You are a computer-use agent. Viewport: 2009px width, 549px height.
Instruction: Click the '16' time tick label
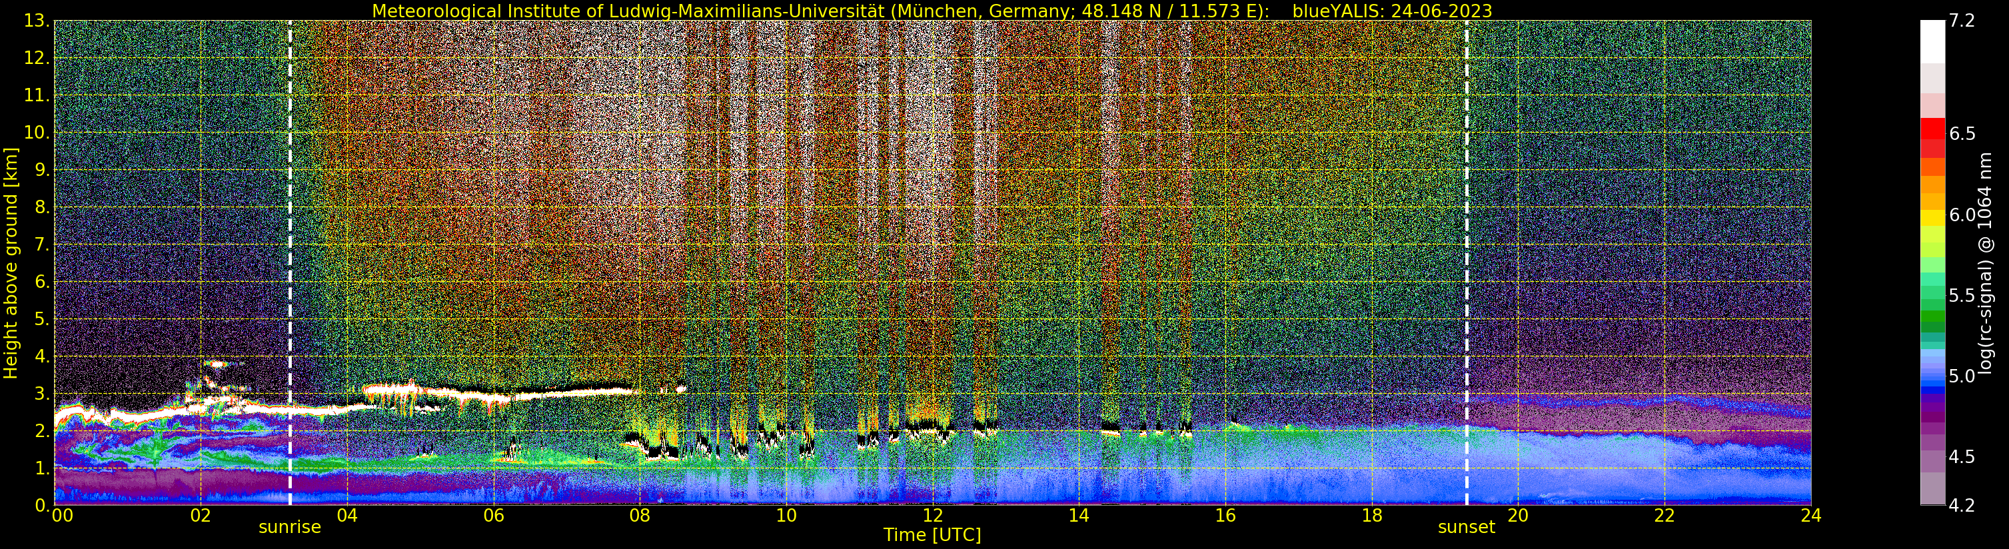coord(1225,516)
